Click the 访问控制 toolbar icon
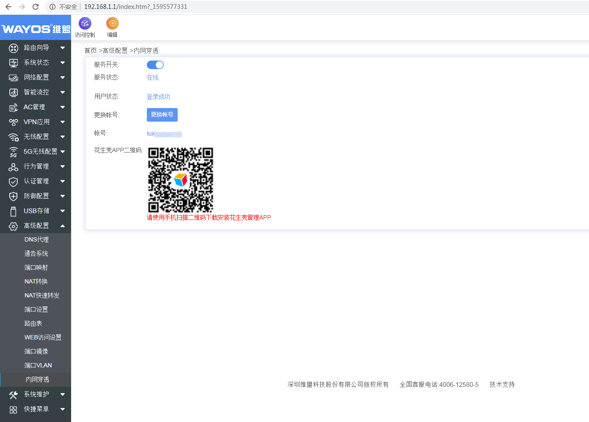Screen dimensions: 589x422 click(x=85, y=24)
